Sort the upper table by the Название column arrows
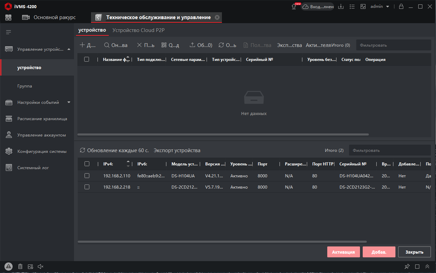Image resolution: width=436 pixels, height=273 pixels. click(x=128, y=59)
